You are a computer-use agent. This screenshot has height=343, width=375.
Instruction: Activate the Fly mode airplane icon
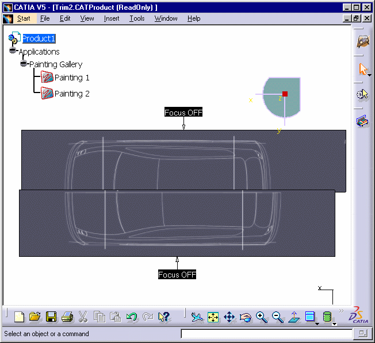pyautogui.click(x=197, y=318)
